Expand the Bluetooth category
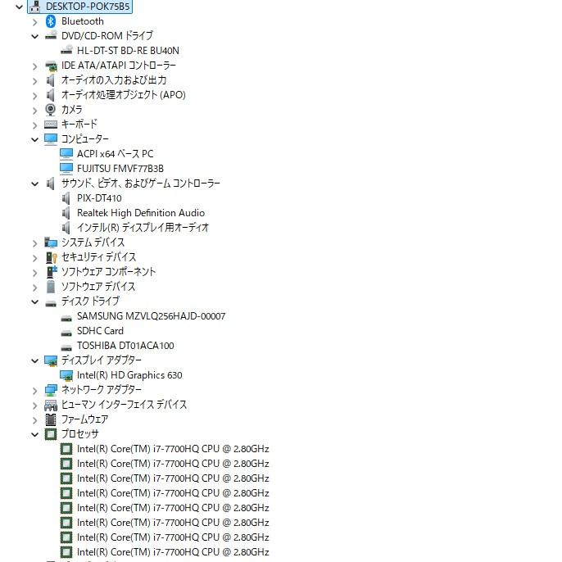The height and width of the screenshot is (562, 562). point(34,22)
